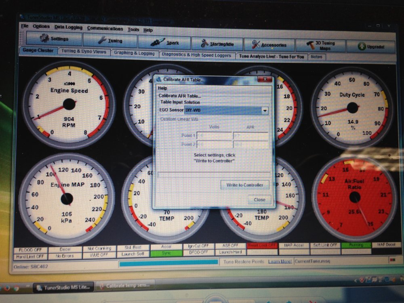Screen dimensions: 404x303
Task: Click the green Upgrade arrow button
Action: pos(371,46)
